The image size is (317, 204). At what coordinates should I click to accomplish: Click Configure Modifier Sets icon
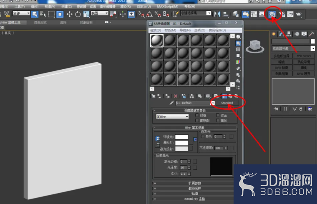(310, 109)
